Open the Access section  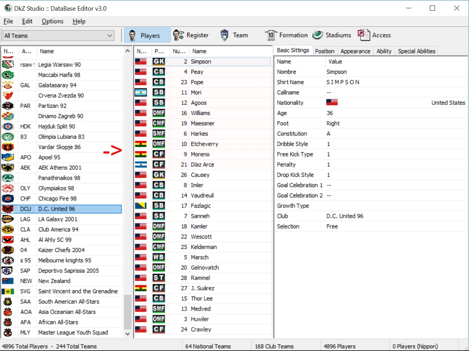pos(374,35)
